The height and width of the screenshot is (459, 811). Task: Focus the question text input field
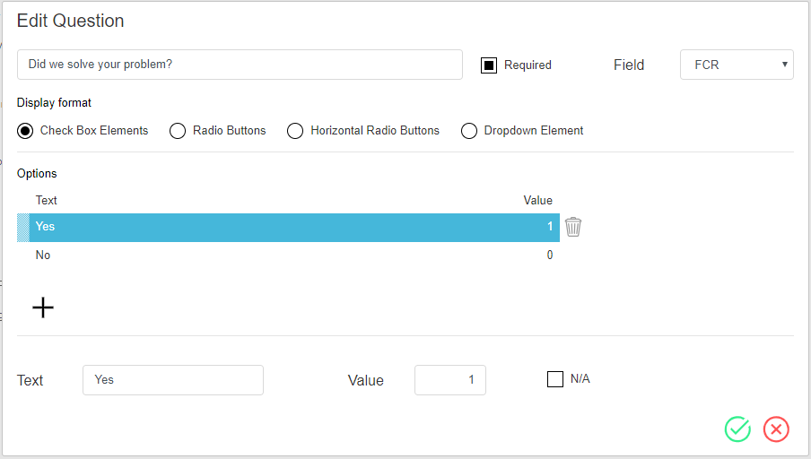tap(240, 65)
